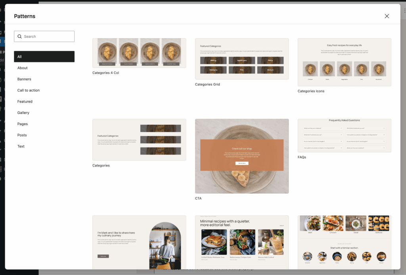Image resolution: width=406 pixels, height=275 pixels.
Task: Filter patterns by Posts
Action: (x=22, y=135)
